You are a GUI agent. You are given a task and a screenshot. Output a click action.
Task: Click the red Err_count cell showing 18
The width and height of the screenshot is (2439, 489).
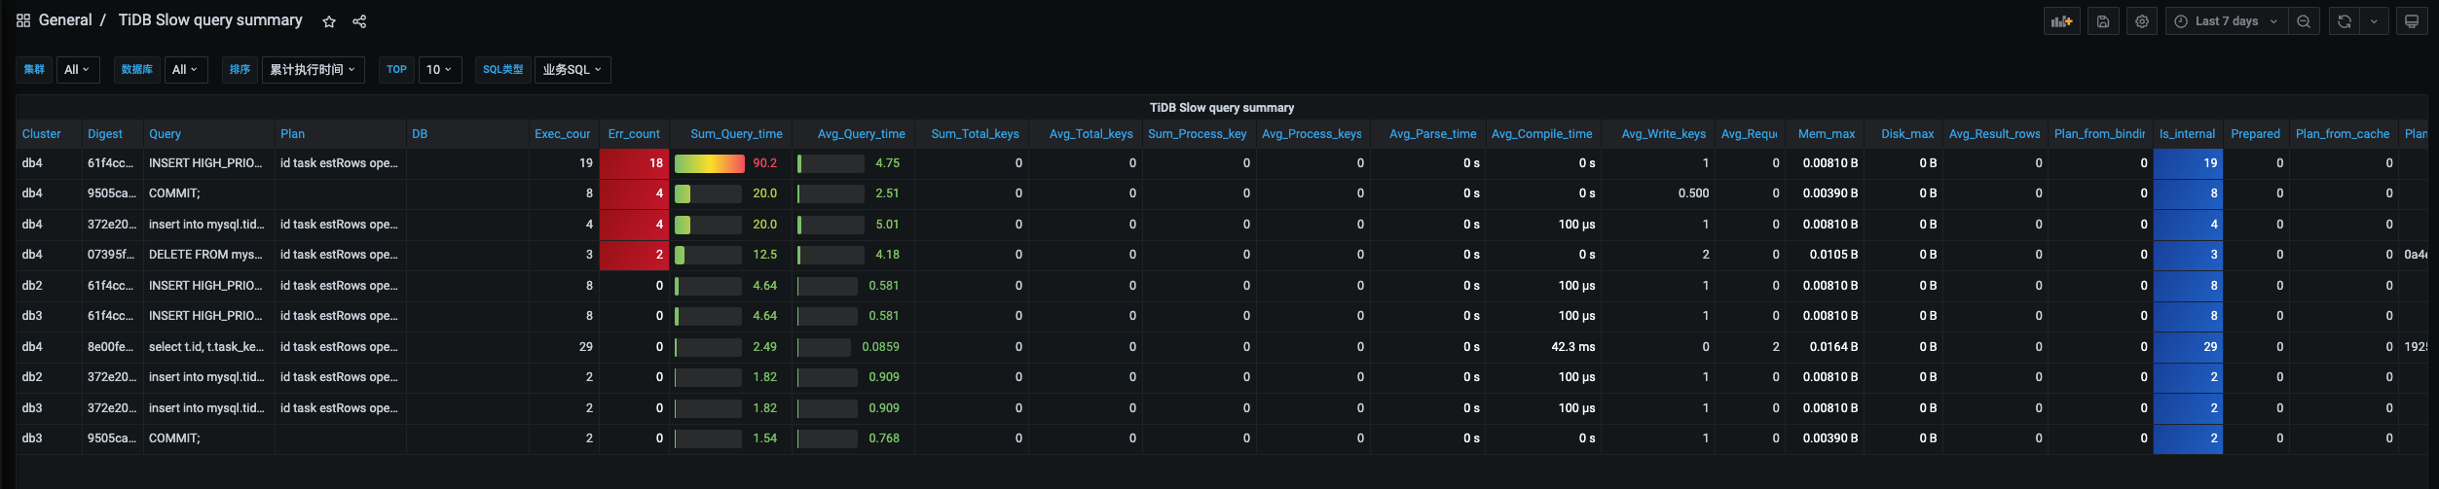(x=634, y=163)
